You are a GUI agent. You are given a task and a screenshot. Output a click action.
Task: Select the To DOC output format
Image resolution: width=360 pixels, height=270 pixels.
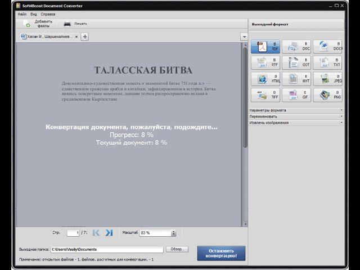pyautogui.click(x=296, y=47)
